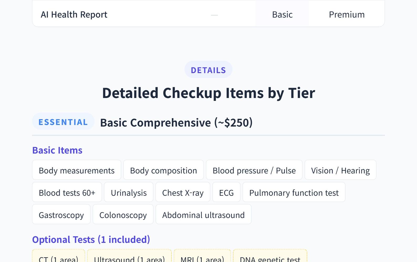Click the Urinalysis tag
The width and height of the screenshot is (417, 262).
point(128,193)
